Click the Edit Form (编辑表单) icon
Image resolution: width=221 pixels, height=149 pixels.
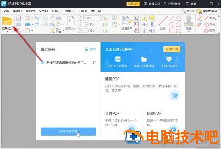127,23
